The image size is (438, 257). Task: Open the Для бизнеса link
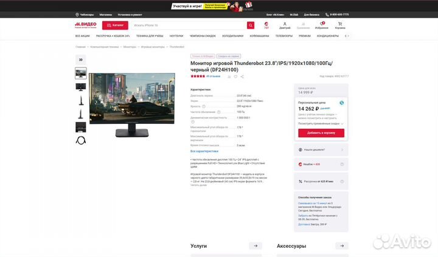point(311,15)
